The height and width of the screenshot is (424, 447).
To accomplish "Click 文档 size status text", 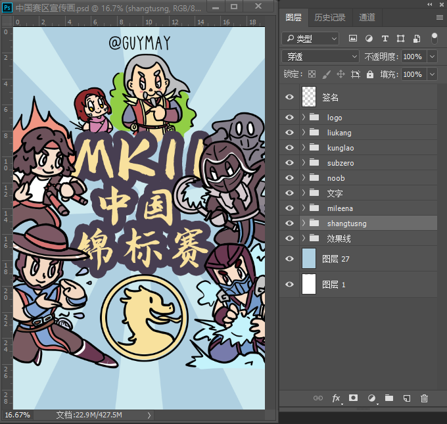I will click(x=89, y=415).
